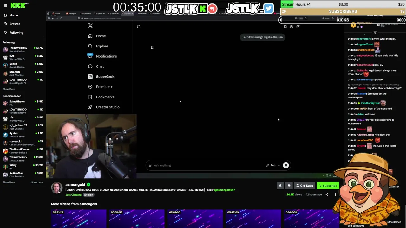Click the X logo in video sidebar
The image size is (406, 228).
[90, 26]
